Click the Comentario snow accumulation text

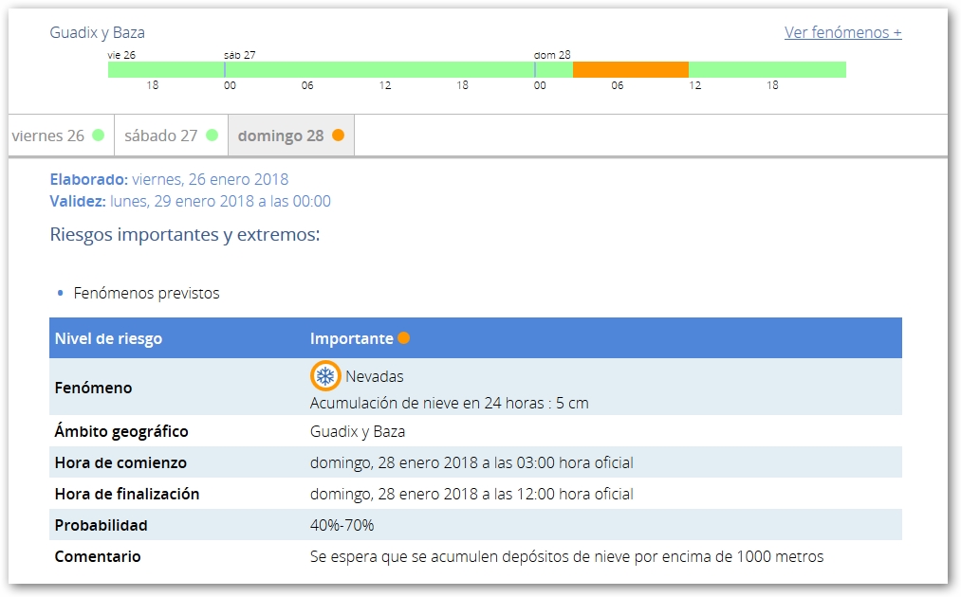point(566,556)
